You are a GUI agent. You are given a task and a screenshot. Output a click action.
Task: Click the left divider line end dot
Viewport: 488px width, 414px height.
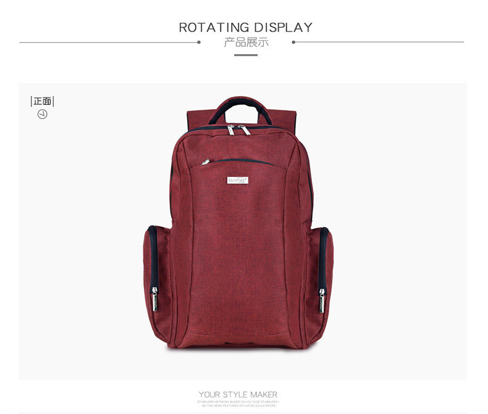point(198,43)
